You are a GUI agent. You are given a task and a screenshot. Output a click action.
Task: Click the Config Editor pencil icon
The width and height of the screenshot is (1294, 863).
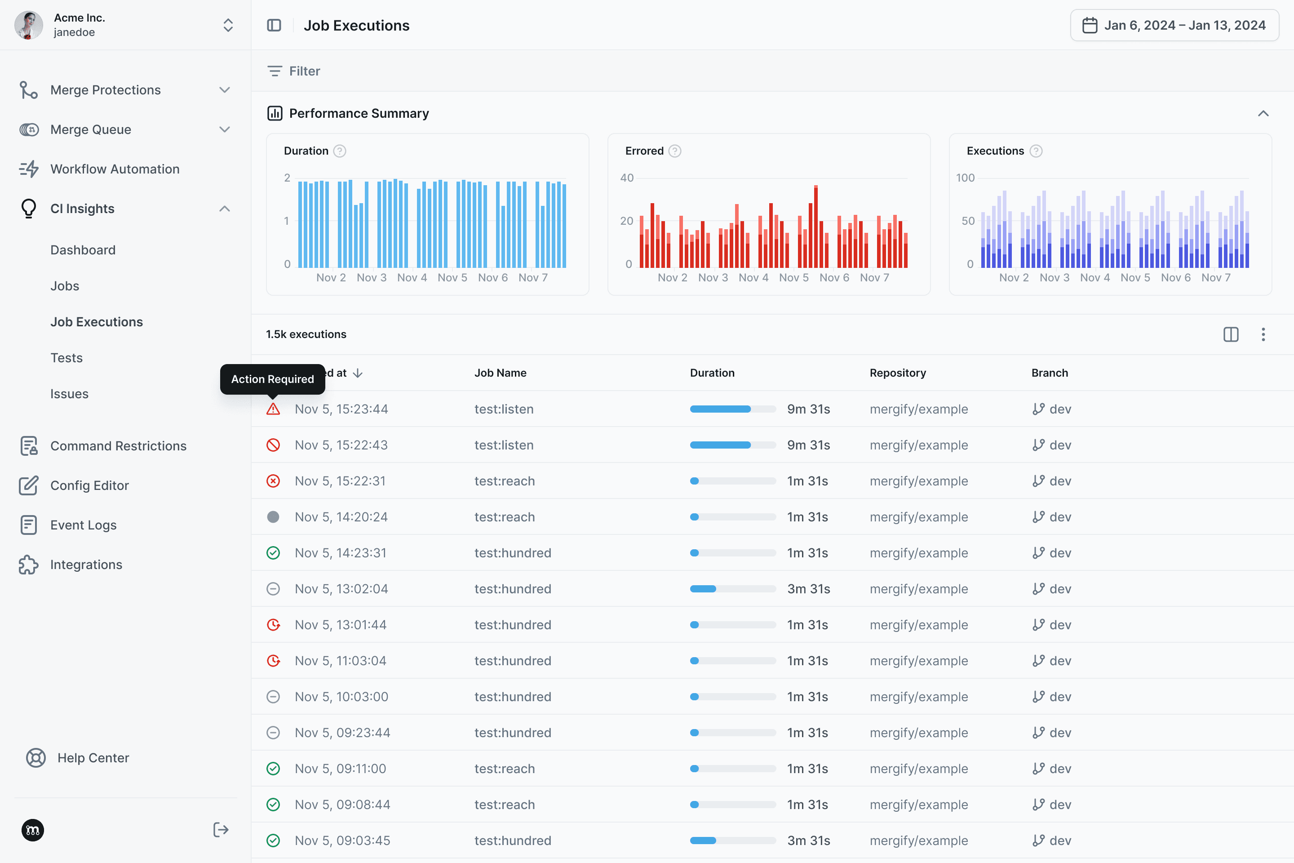(29, 485)
